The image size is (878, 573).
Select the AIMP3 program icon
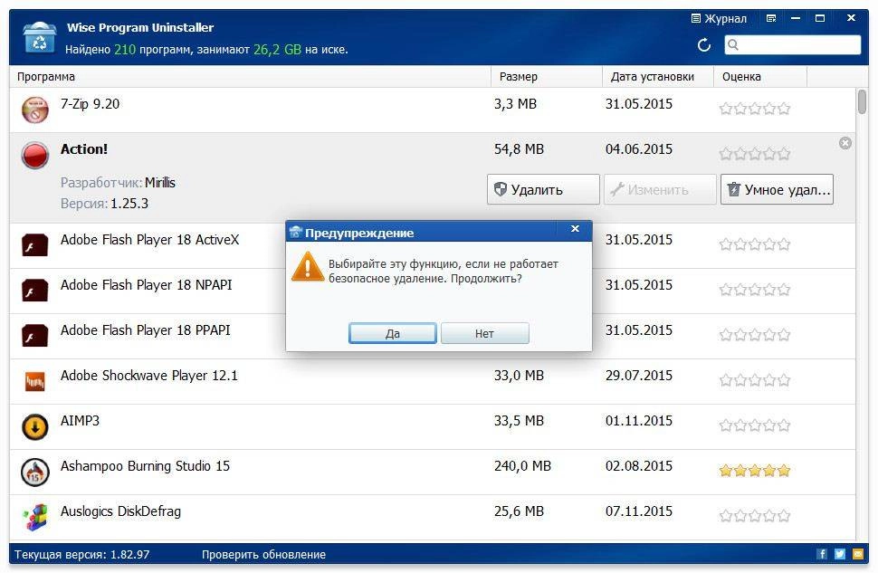click(x=34, y=427)
